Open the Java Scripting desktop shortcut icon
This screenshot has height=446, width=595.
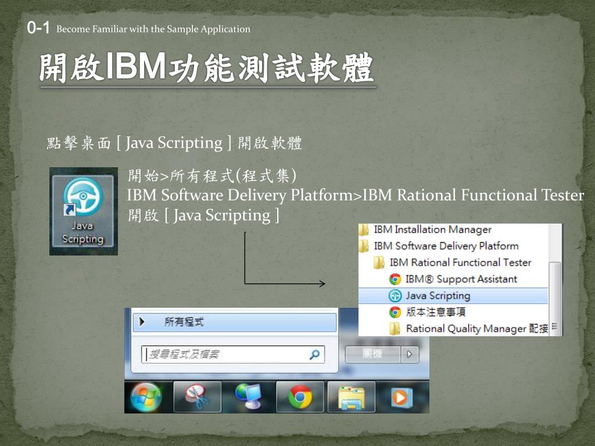[83, 211]
